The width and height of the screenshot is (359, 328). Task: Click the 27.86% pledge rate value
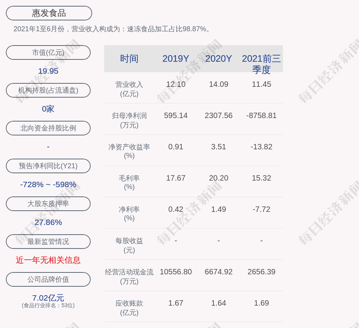point(48,222)
